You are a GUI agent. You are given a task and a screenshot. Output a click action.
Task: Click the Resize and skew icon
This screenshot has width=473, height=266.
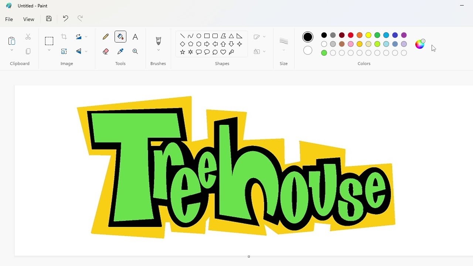point(64,51)
